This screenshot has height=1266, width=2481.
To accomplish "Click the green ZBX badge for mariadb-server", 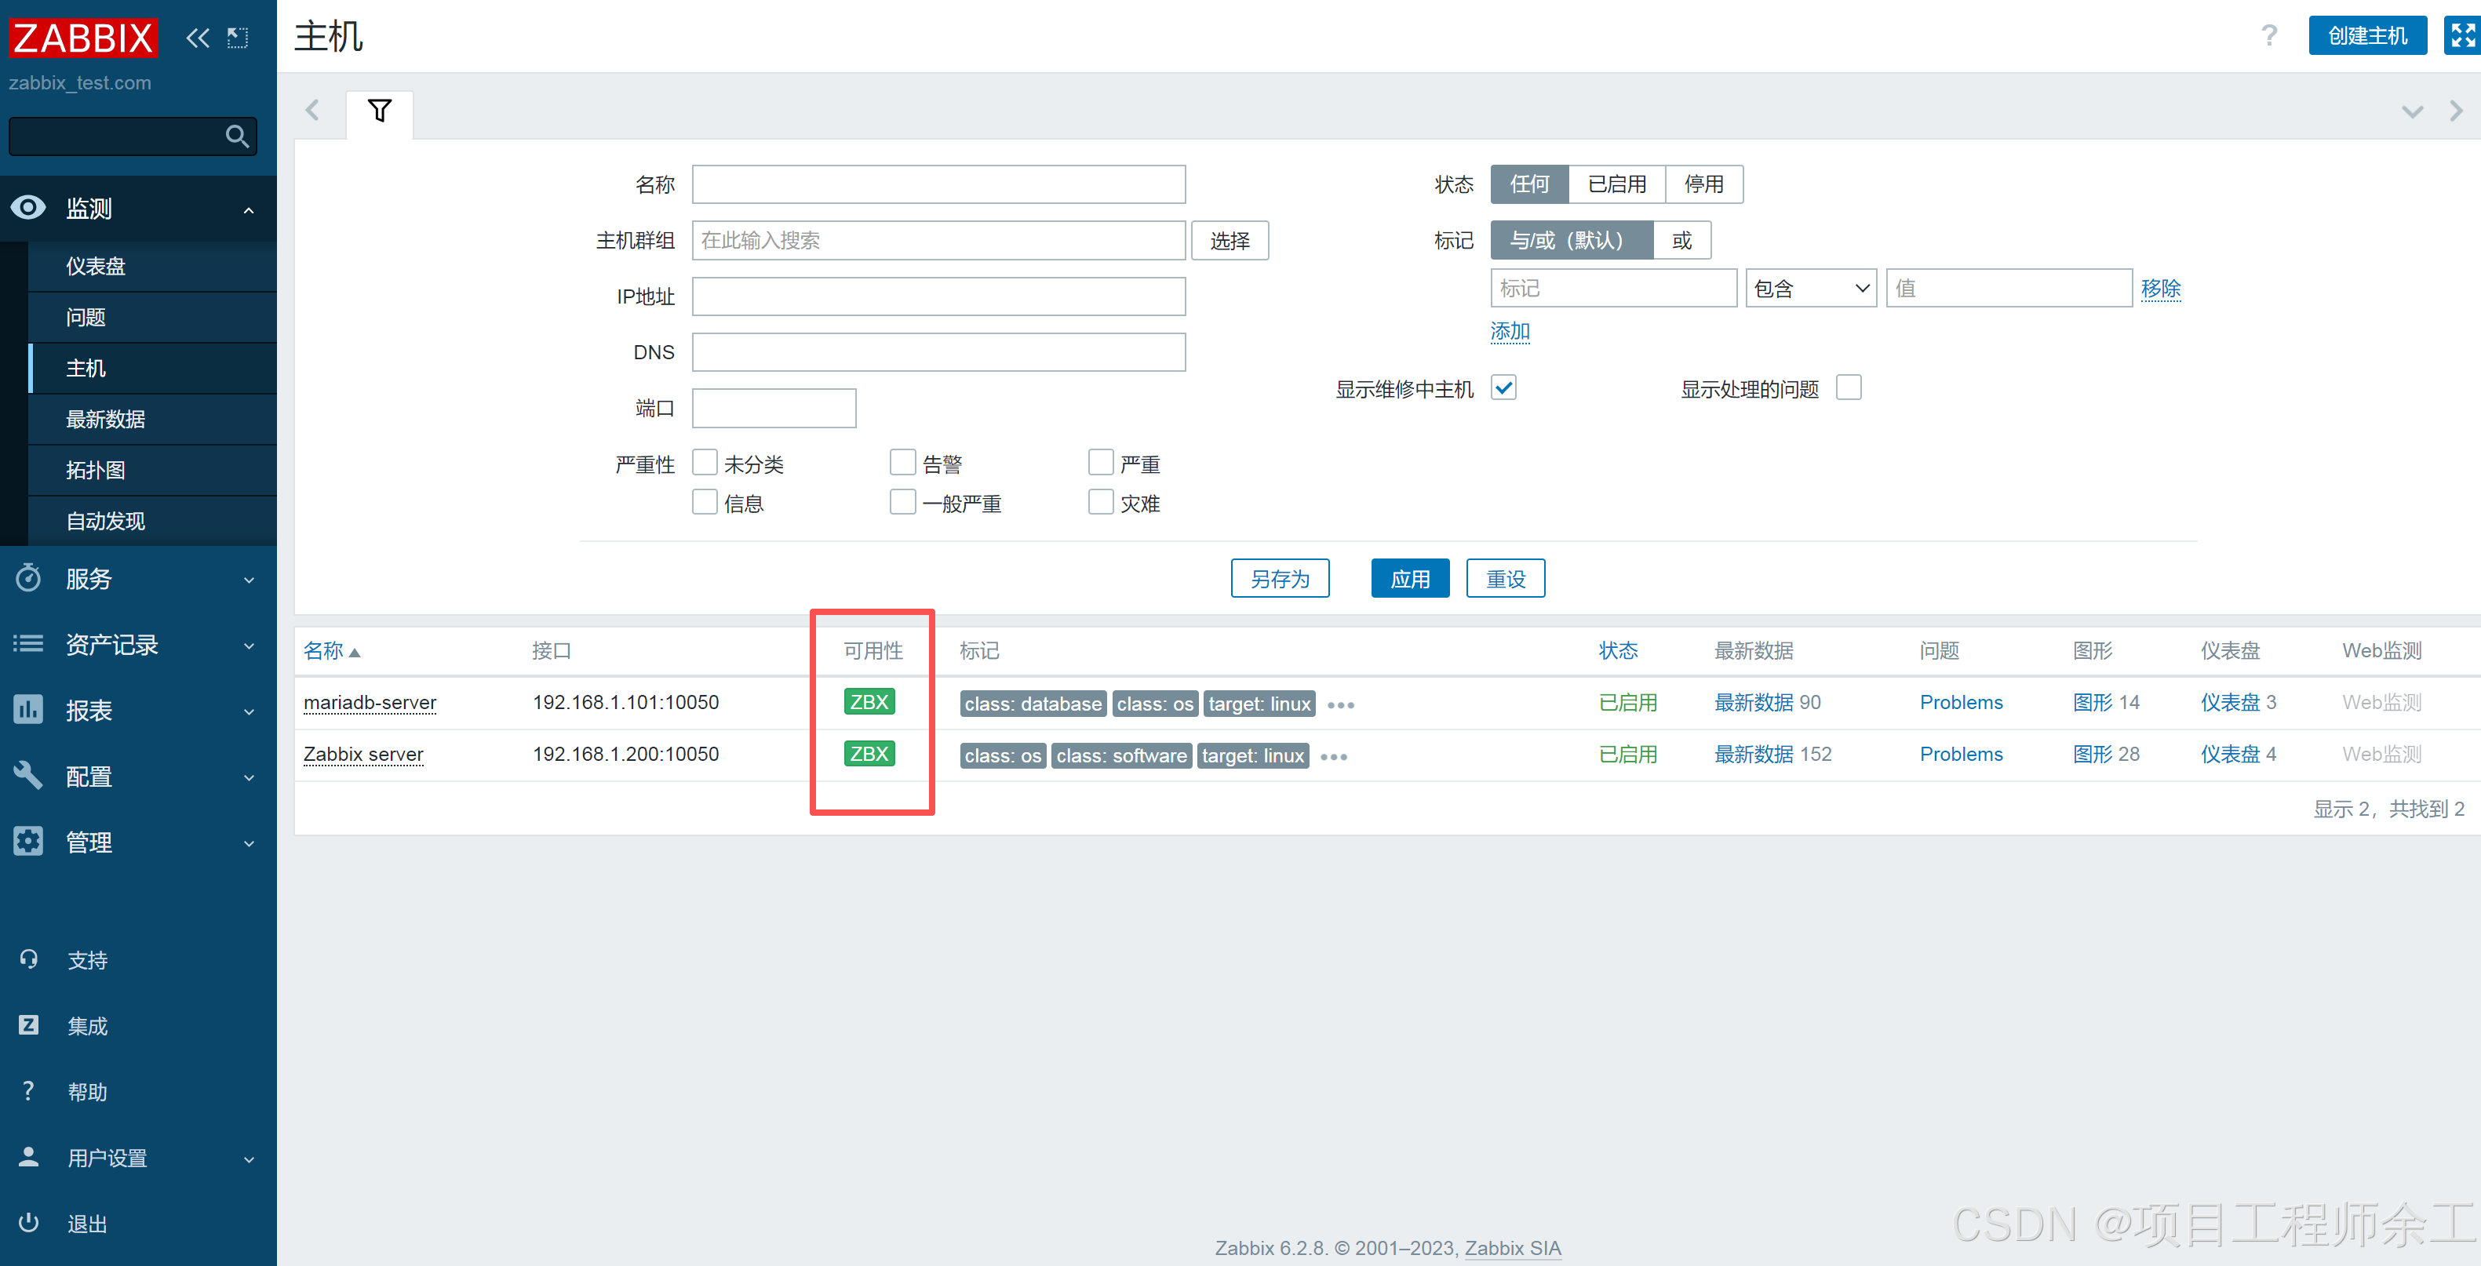I will click(869, 702).
